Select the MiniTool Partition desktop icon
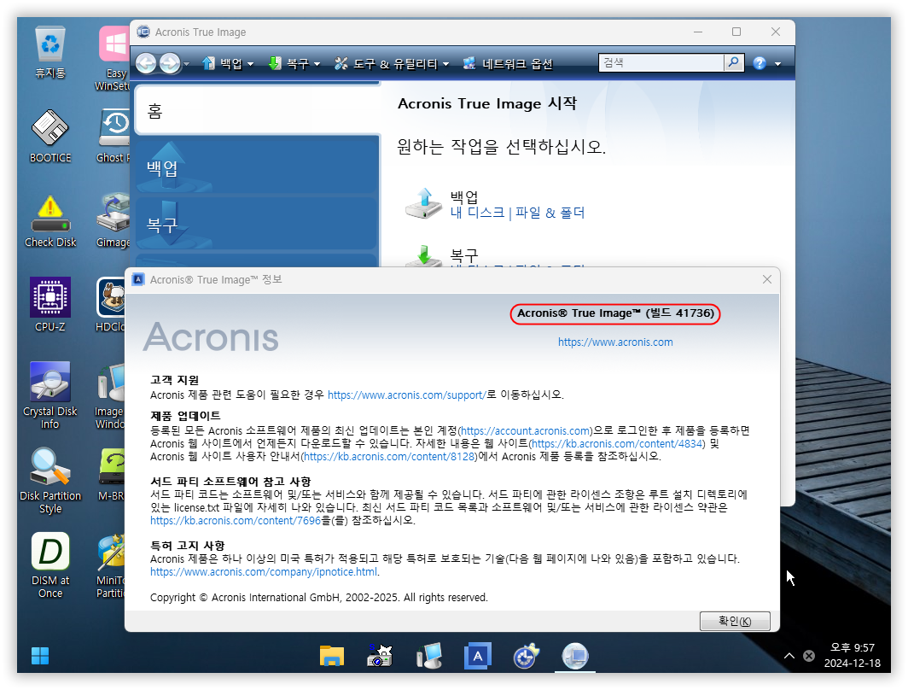The image size is (908, 690). tap(111, 566)
